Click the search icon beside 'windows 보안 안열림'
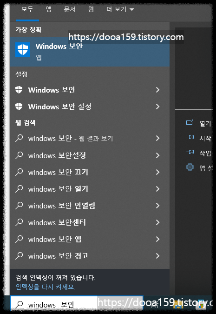Image resolution: width=216 pixels, height=314 pixels. (x=19, y=206)
